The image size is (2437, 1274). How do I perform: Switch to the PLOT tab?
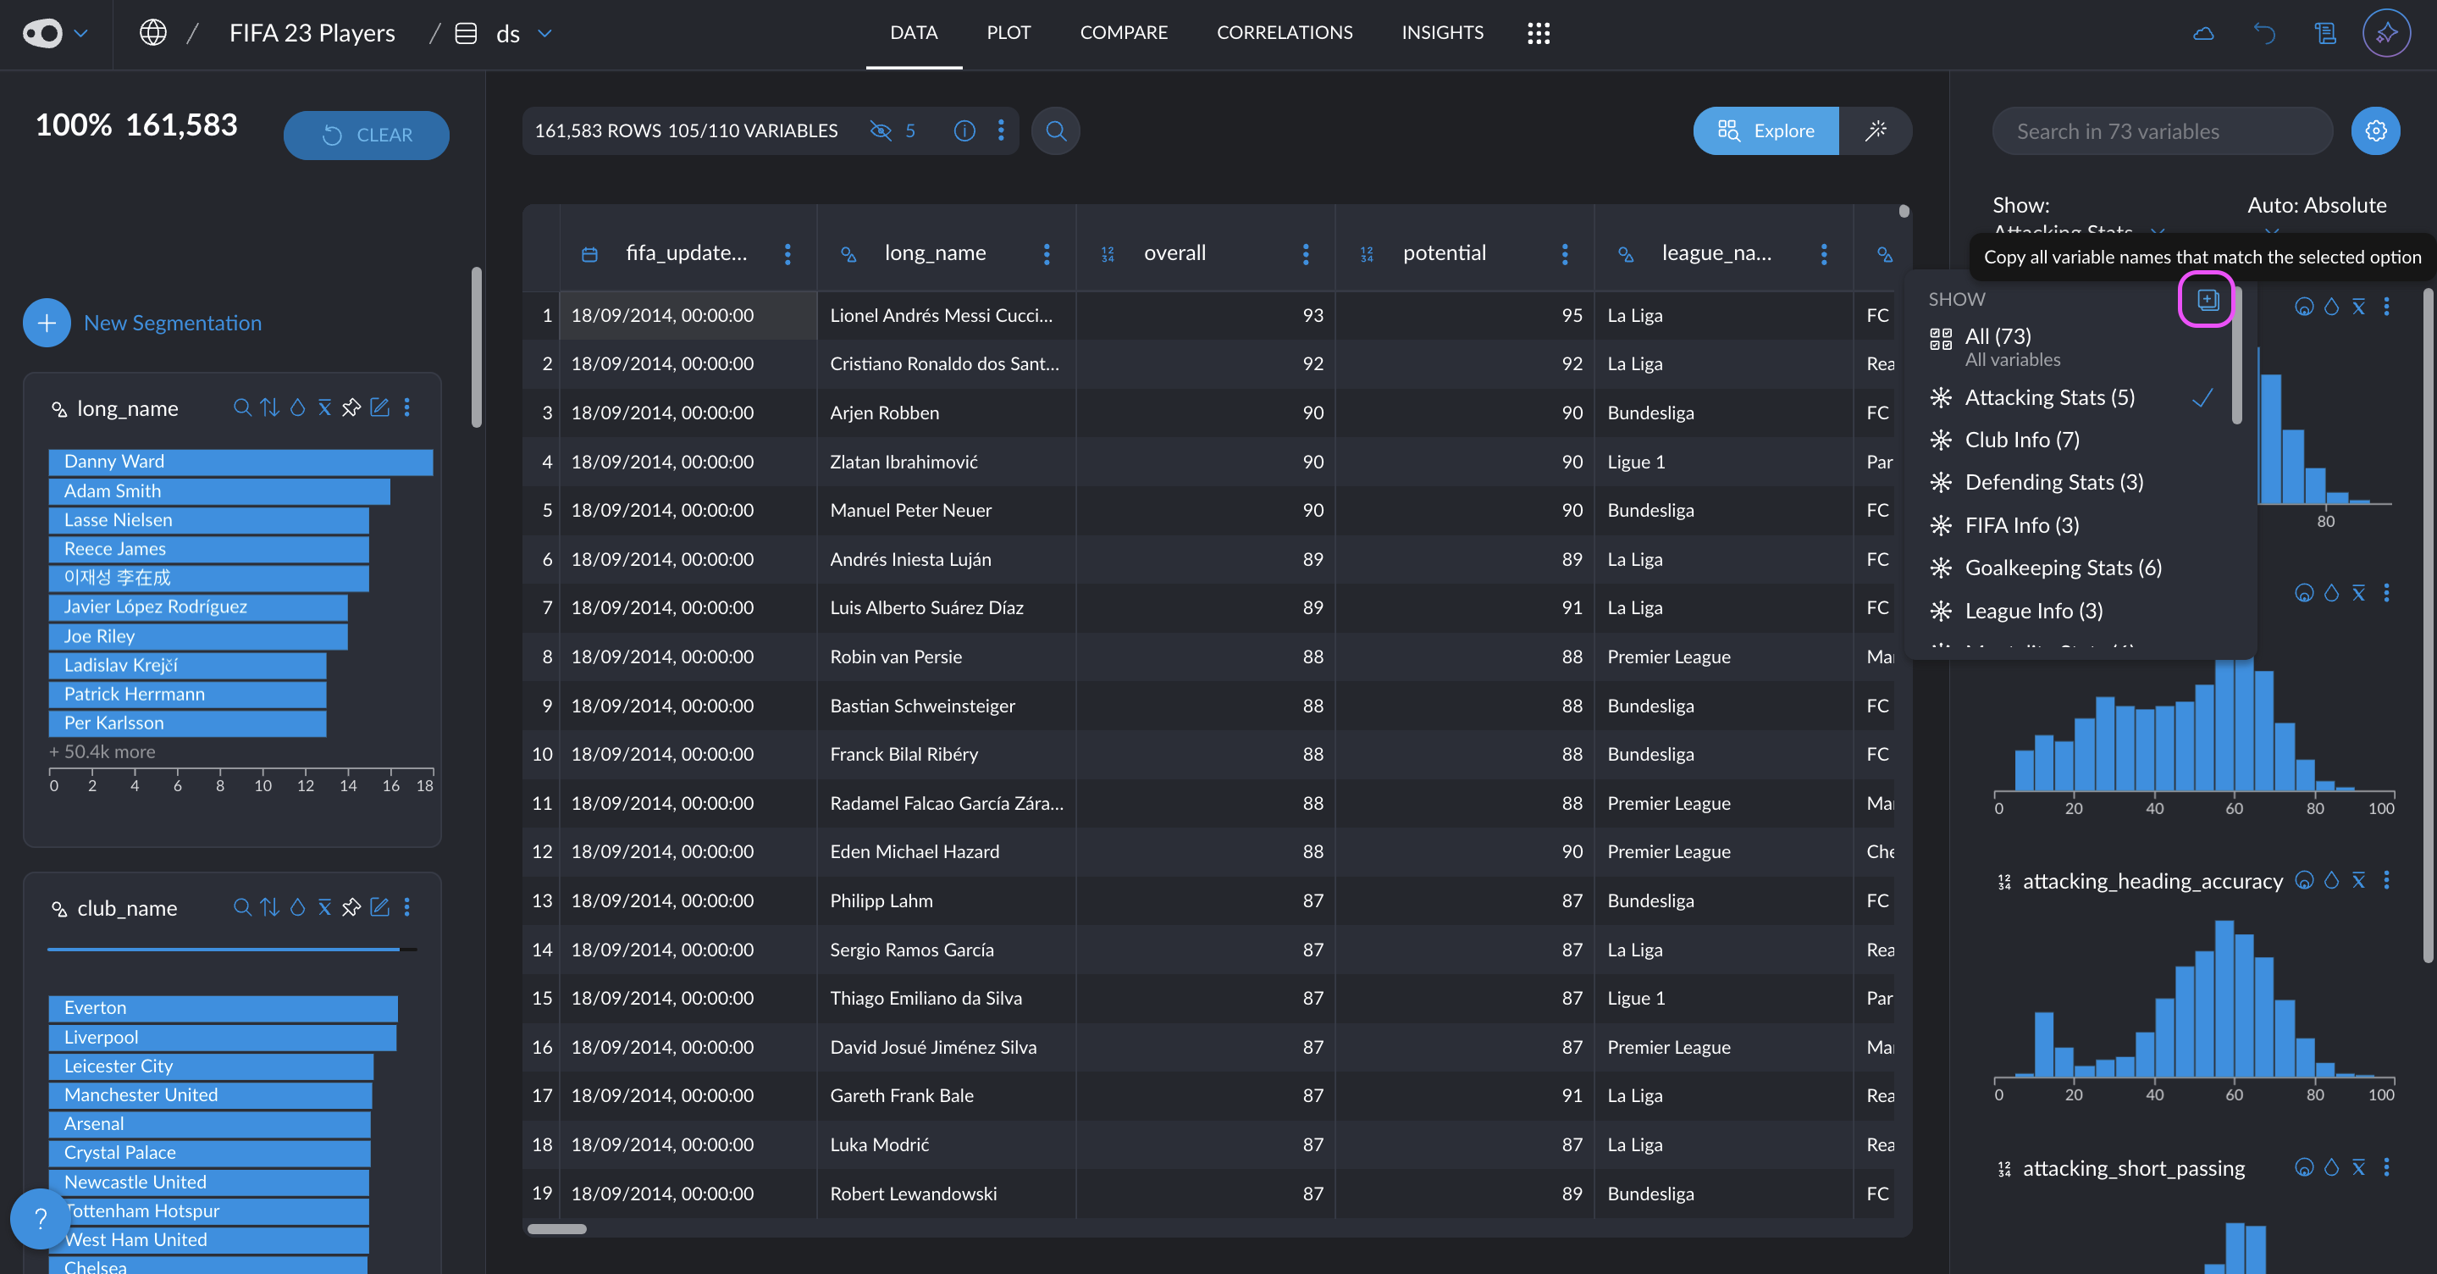click(x=1009, y=33)
